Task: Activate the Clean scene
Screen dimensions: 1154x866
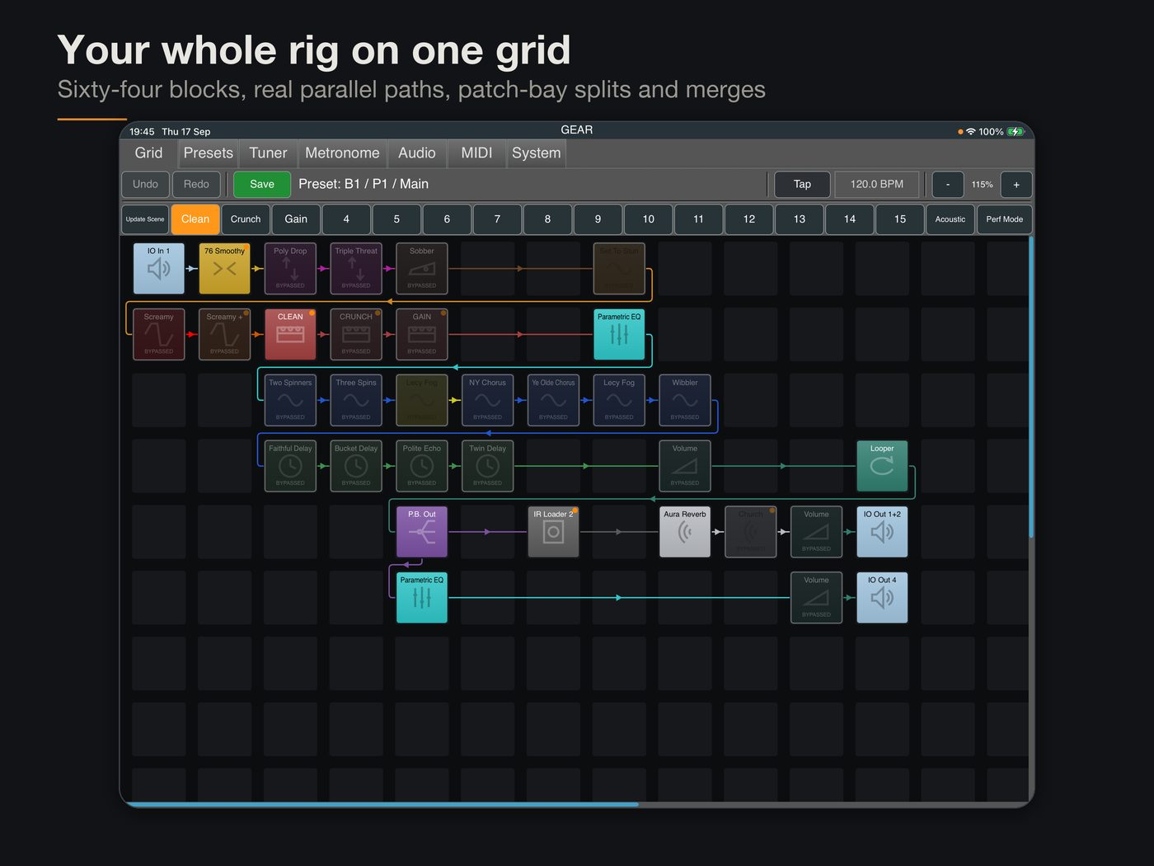Action: 195,219
